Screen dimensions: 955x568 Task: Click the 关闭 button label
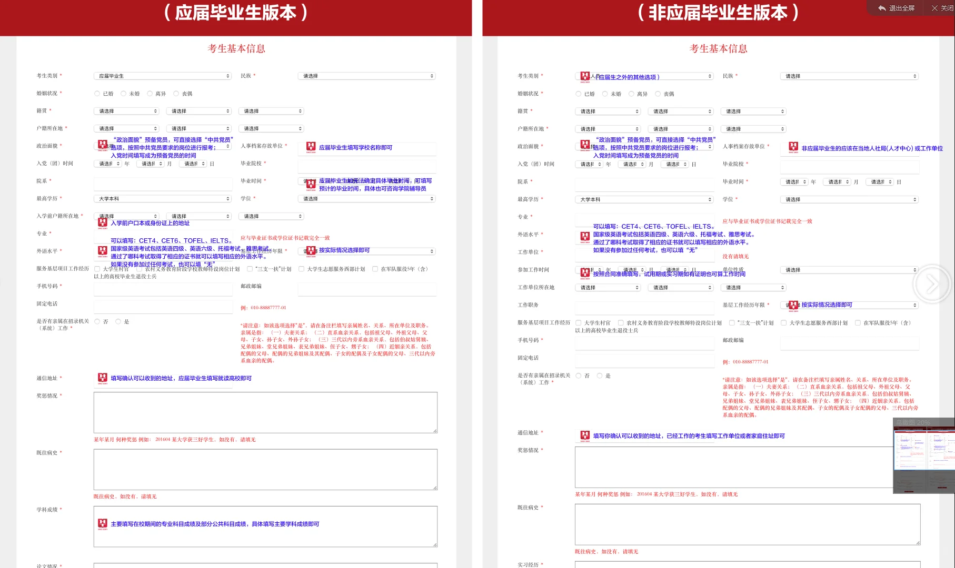(x=947, y=8)
